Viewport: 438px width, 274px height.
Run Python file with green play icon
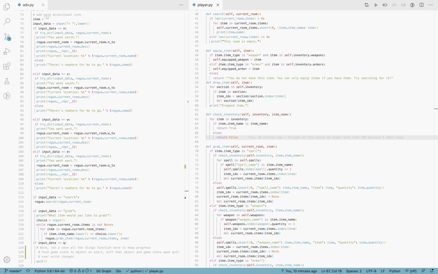[376, 5]
